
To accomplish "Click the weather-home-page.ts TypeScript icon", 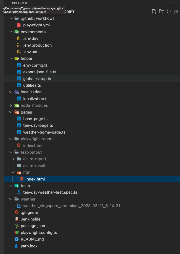I will point(19,132).
